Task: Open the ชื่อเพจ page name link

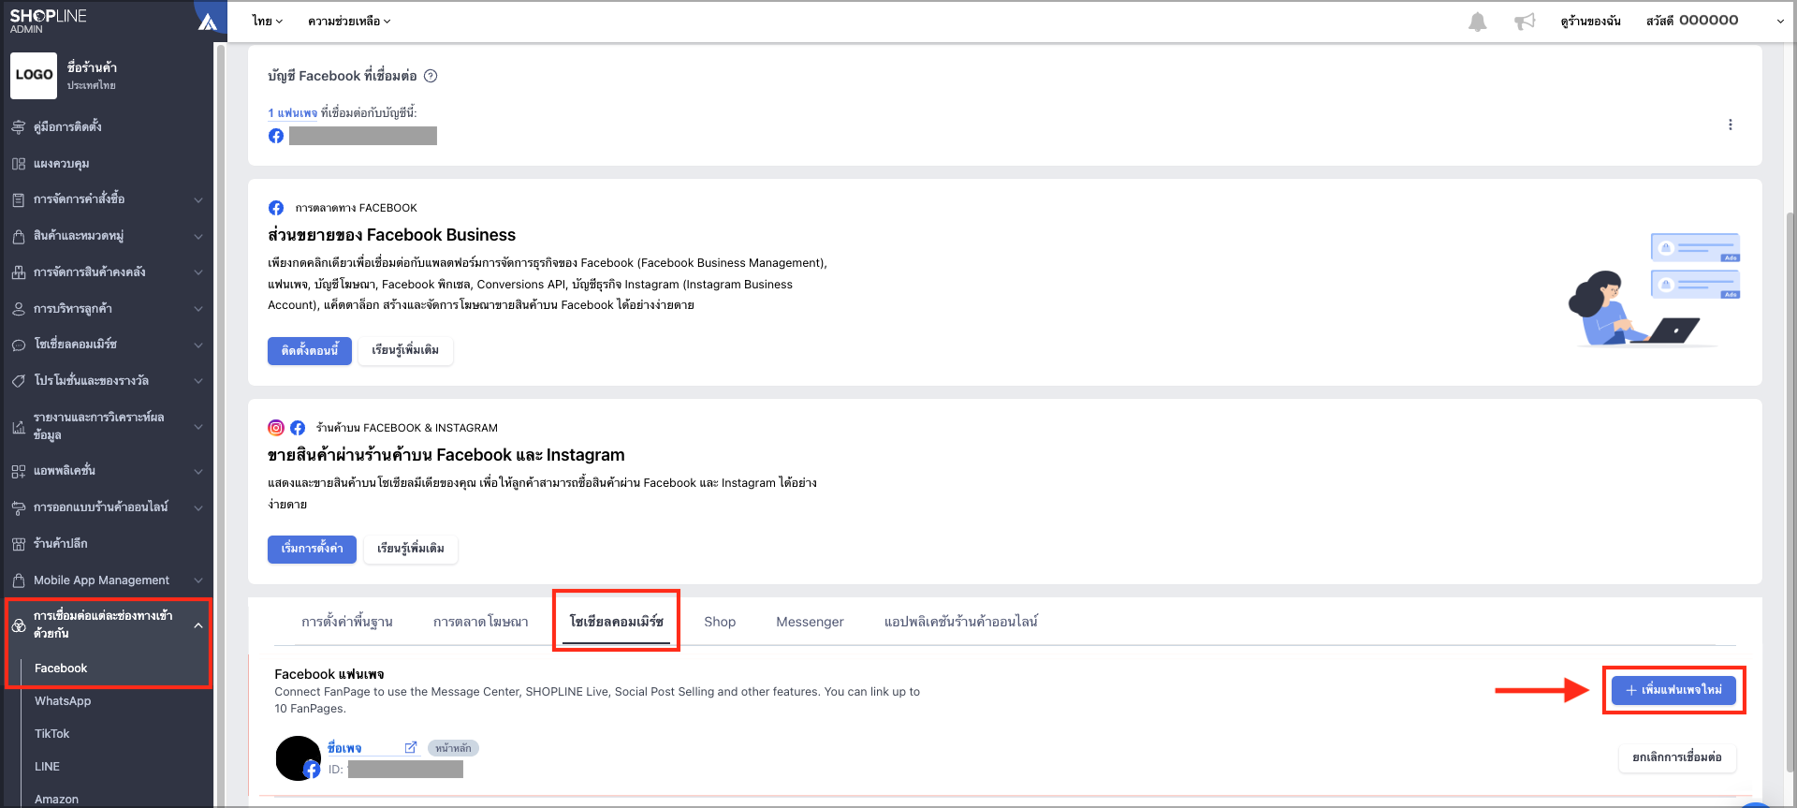Action: [x=344, y=748]
